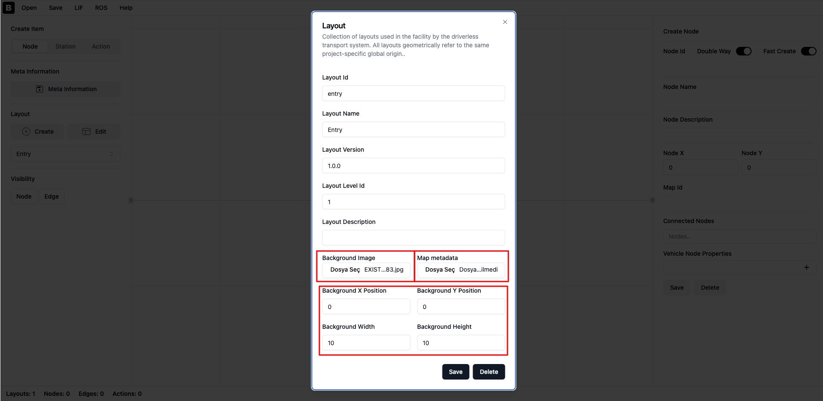The width and height of the screenshot is (823, 401).
Task: Close the Layout dialog with X
Action: (505, 22)
